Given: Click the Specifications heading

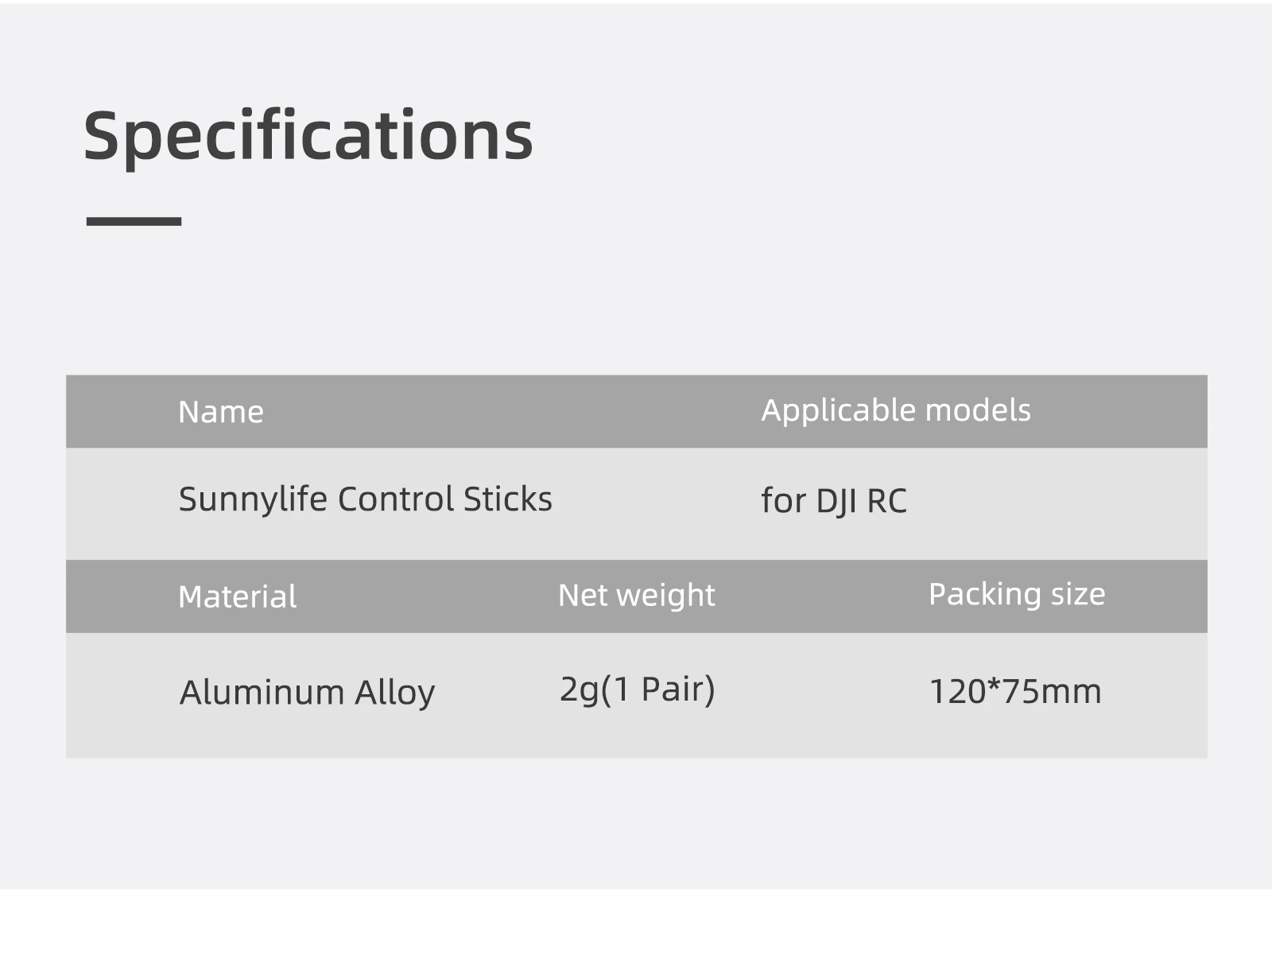Looking at the screenshot, I should point(308,137).
